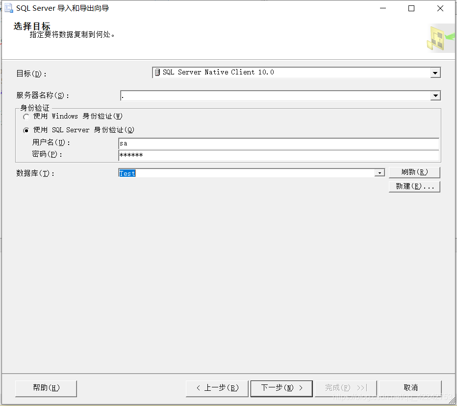Click the 刷新(R) button

coord(414,172)
